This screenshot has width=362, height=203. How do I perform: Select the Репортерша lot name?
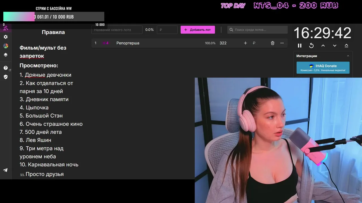(128, 43)
